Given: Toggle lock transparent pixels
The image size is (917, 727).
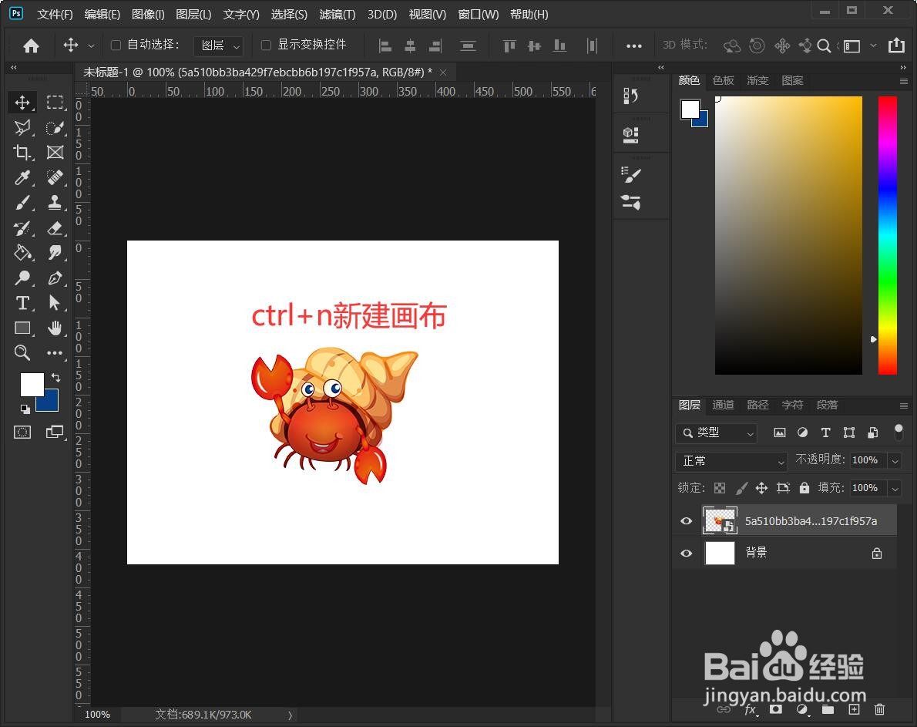Looking at the screenshot, I should (720, 488).
